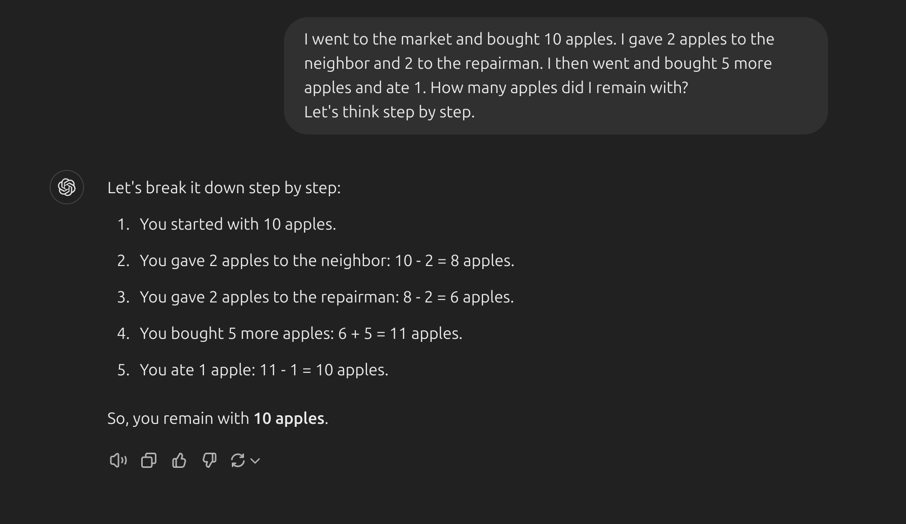Copy the response with the copy icon

(x=149, y=460)
